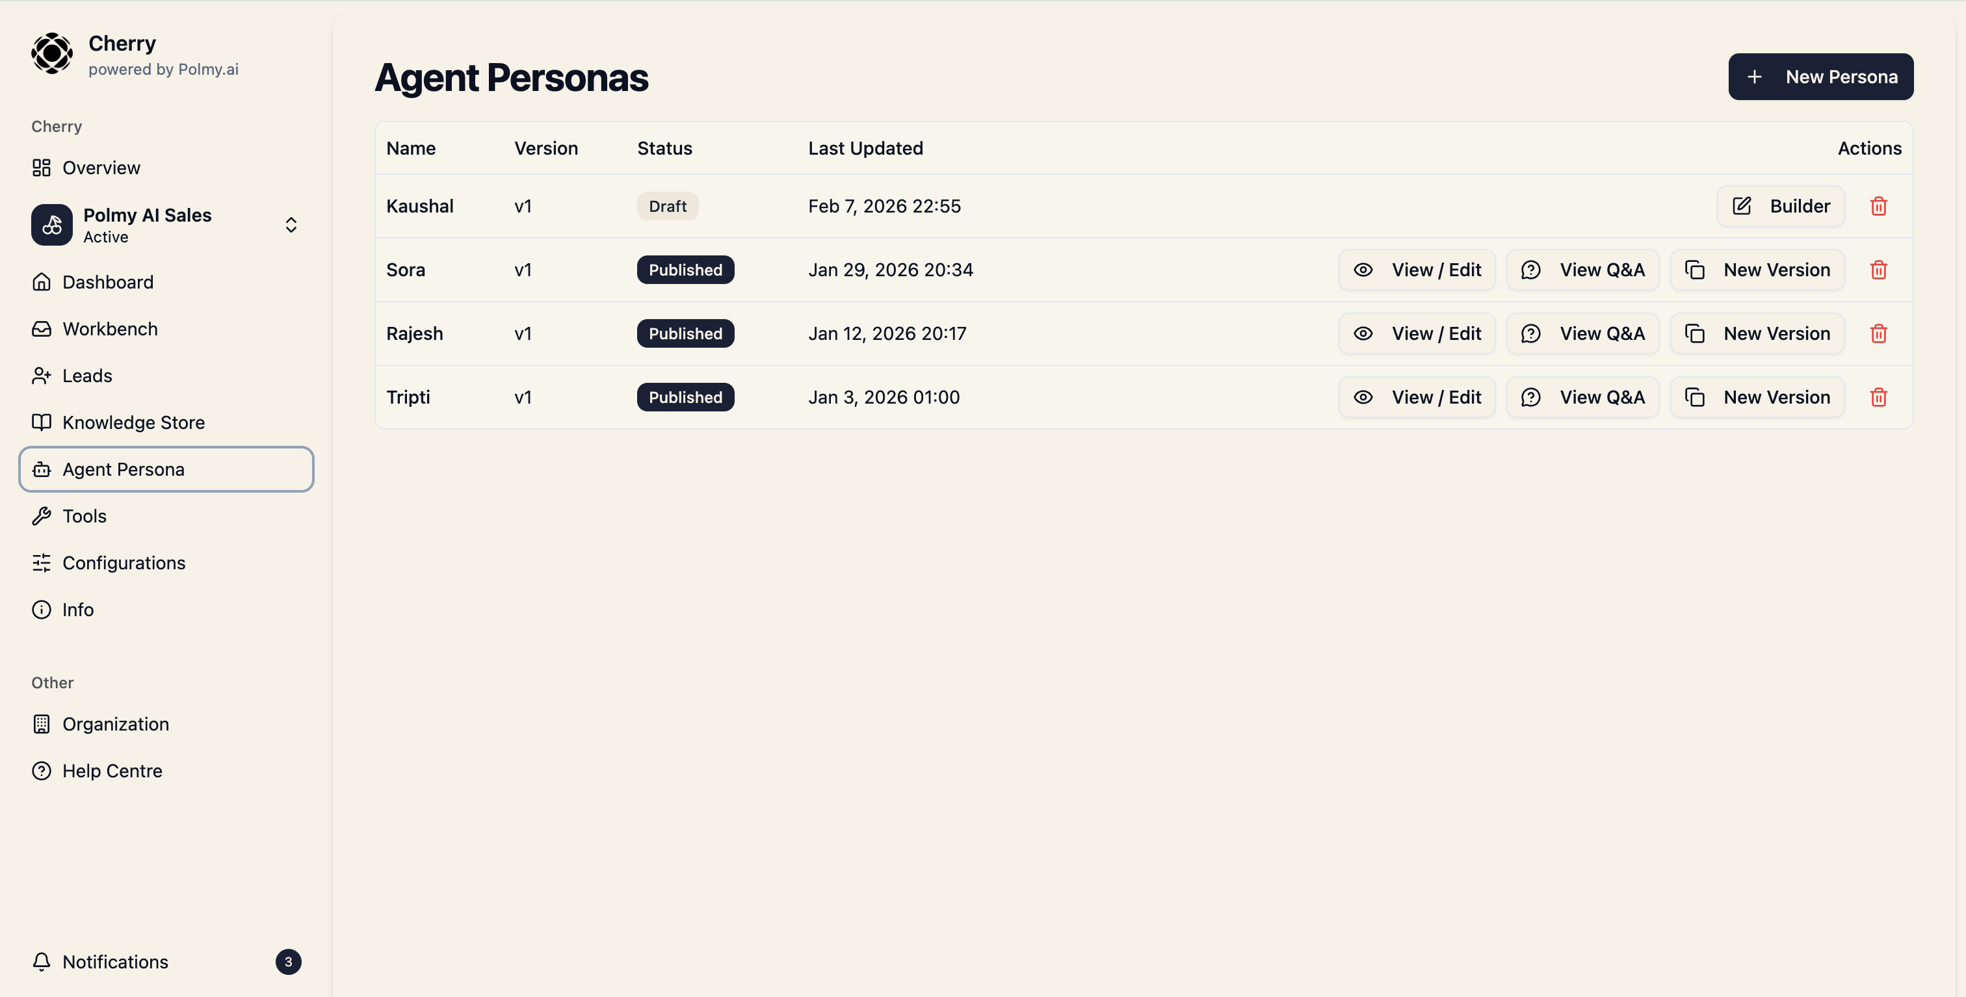This screenshot has width=1966, height=997.
Task: Open View / Edit for Rajesh
Action: pos(1417,333)
